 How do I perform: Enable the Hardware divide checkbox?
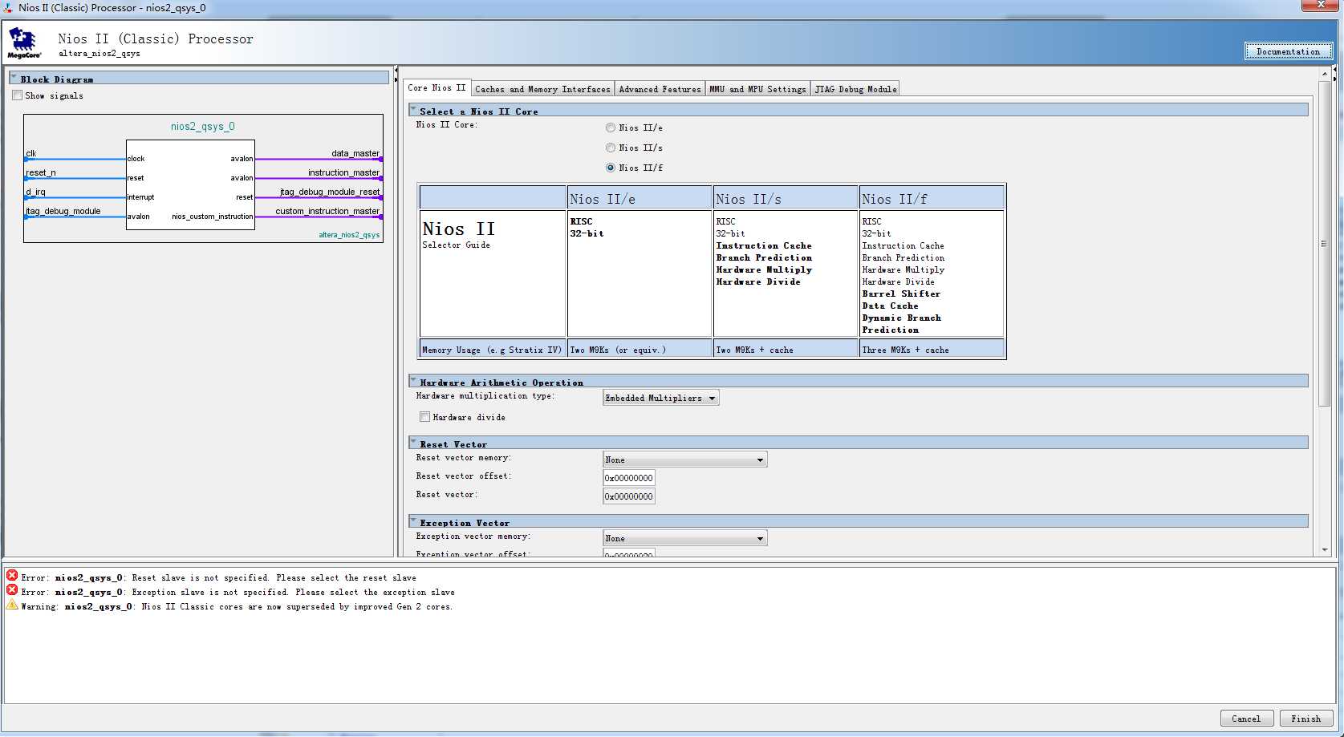coord(425,417)
